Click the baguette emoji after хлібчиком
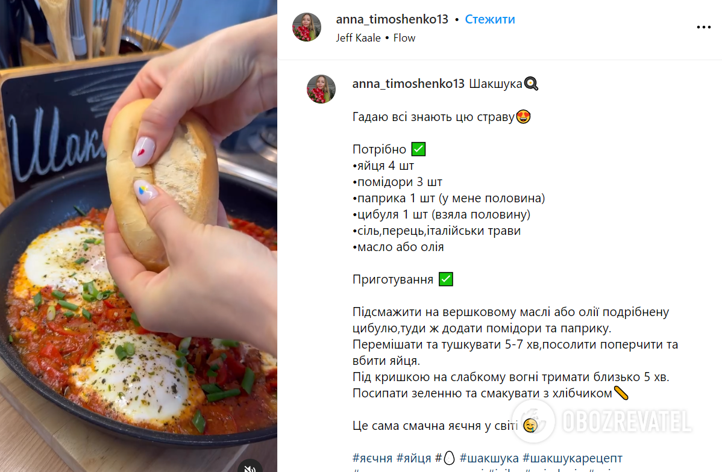 click(621, 393)
